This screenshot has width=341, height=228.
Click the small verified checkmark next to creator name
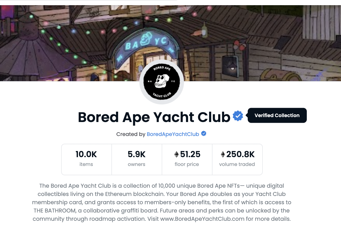[x=204, y=134]
